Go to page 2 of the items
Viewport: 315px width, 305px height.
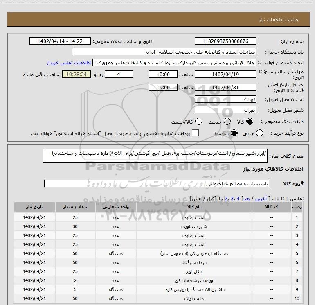226,199
